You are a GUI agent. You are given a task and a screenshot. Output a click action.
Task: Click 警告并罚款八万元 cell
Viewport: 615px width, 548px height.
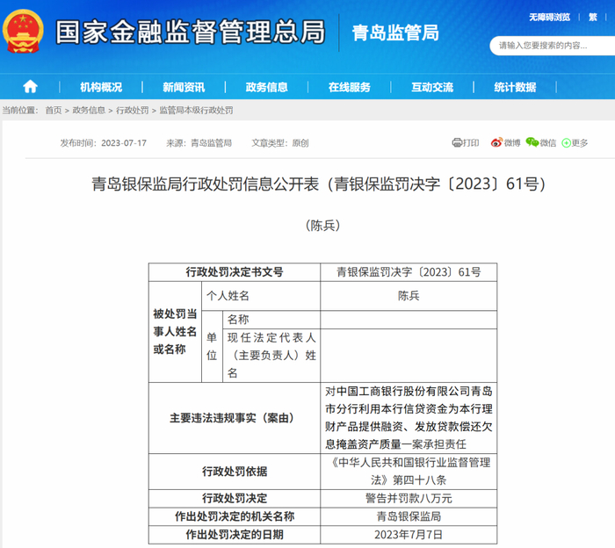pyautogui.click(x=409, y=499)
